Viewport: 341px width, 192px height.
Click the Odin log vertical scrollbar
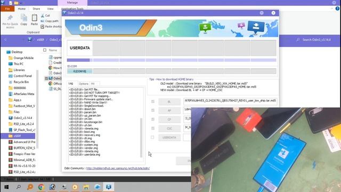[141, 137]
